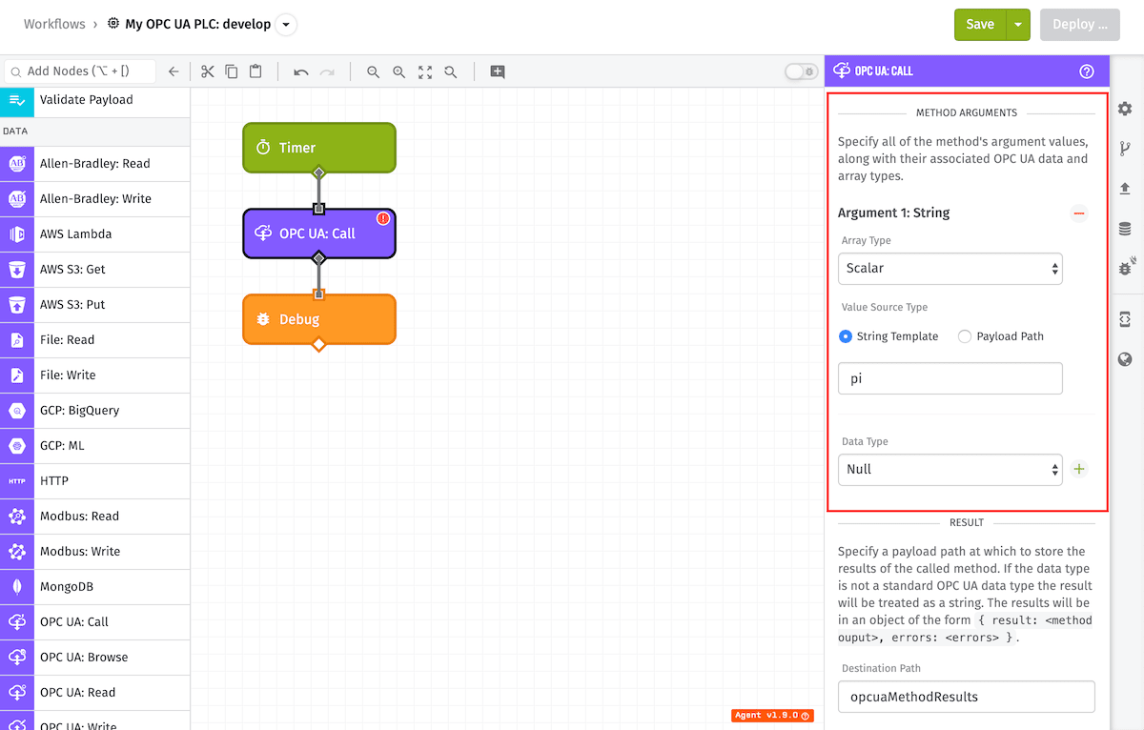Image resolution: width=1144 pixels, height=730 pixels.
Task: Go to the Workflows breadcrumb link
Action: pyautogui.click(x=54, y=24)
